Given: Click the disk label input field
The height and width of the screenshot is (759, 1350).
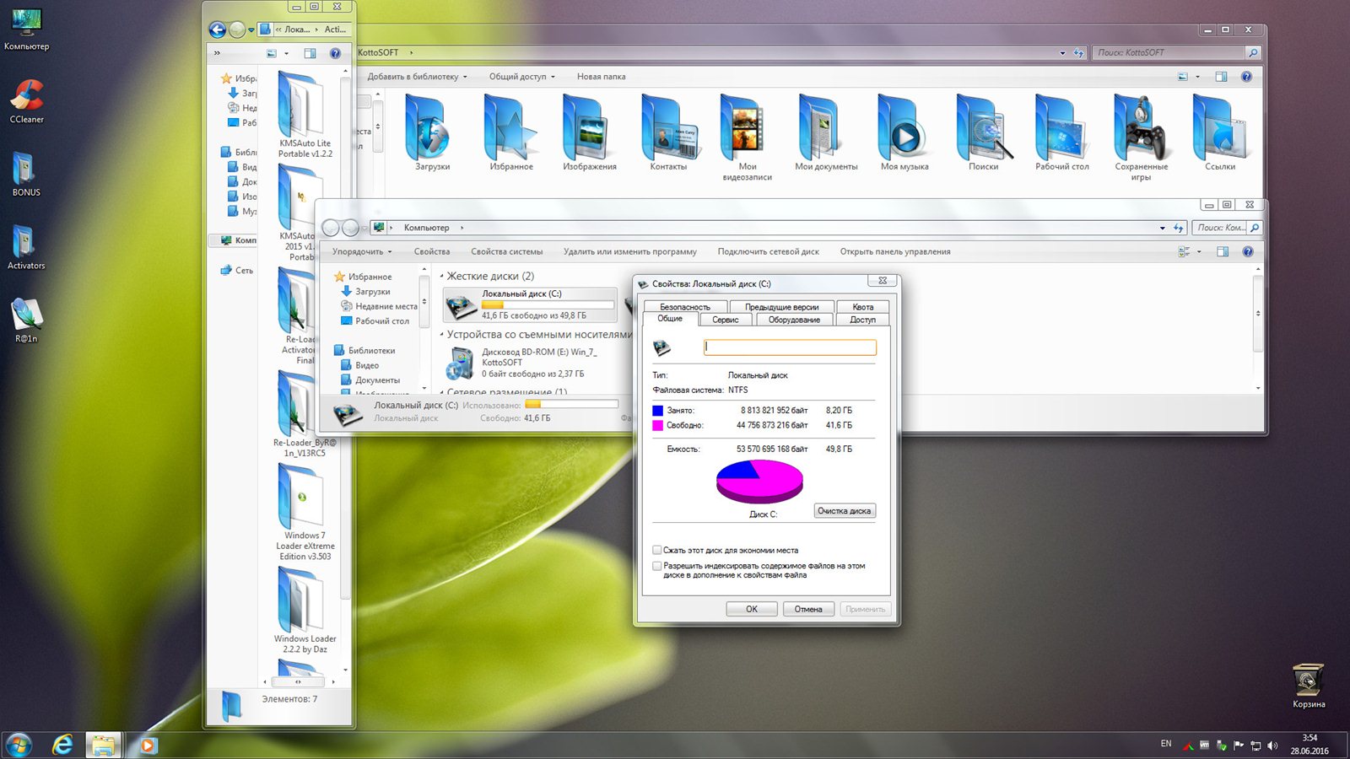Looking at the screenshot, I should pyautogui.click(x=790, y=347).
